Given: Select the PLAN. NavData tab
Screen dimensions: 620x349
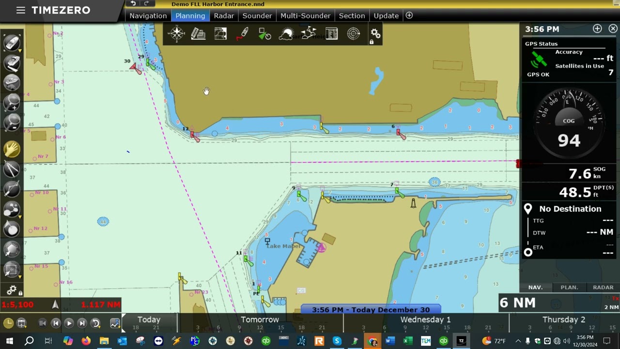Looking at the screenshot, I should click(x=569, y=287).
